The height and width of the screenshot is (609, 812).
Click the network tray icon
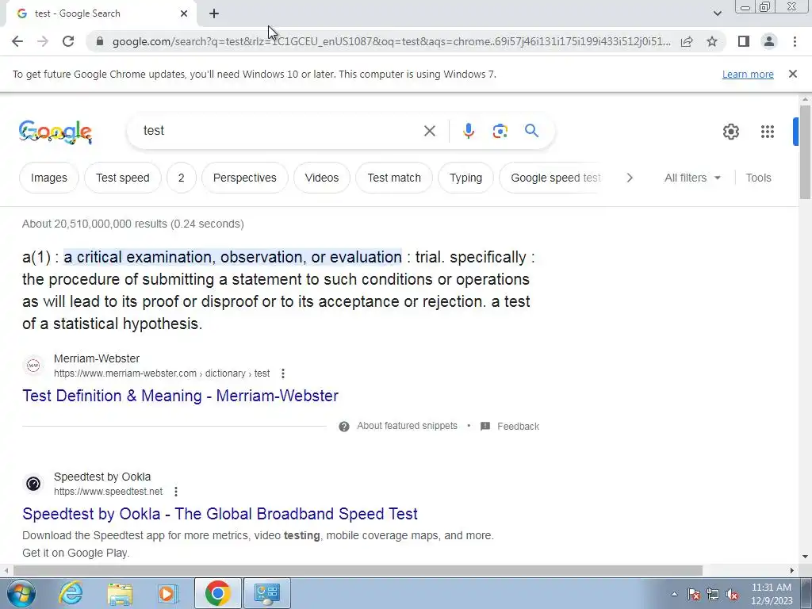(713, 595)
